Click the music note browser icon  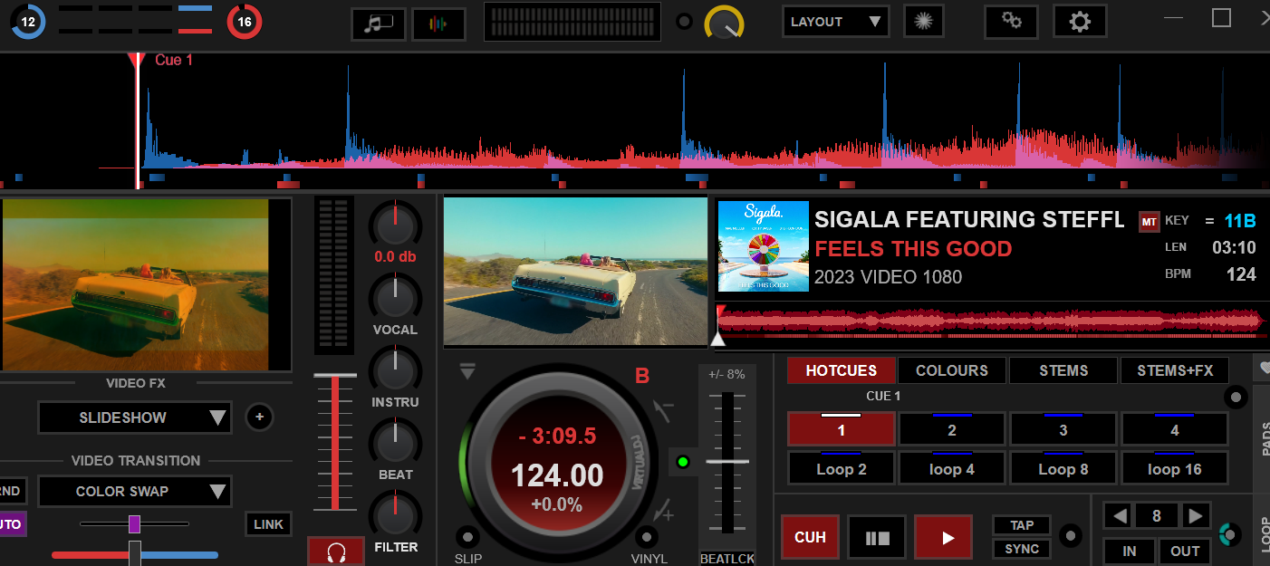click(x=378, y=24)
